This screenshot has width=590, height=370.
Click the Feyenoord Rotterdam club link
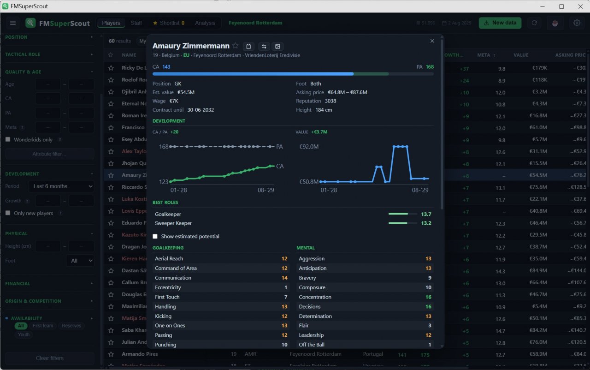pyautogui.click(x=255, y=23)
